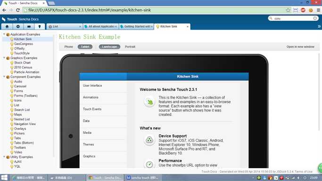This screenshot has height=181, width=322.
Task: Open the Guides book tab
Action: (29, 27)
